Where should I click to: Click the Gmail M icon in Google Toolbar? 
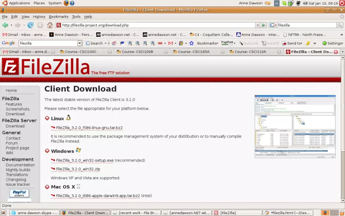tap(170, 43)
